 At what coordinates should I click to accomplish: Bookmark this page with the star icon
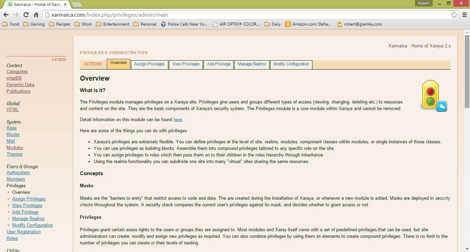point(454,15)
